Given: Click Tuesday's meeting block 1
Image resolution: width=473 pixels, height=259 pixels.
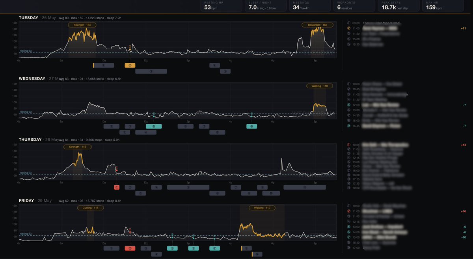Looking at the screenshot, I should coord(104,65).
